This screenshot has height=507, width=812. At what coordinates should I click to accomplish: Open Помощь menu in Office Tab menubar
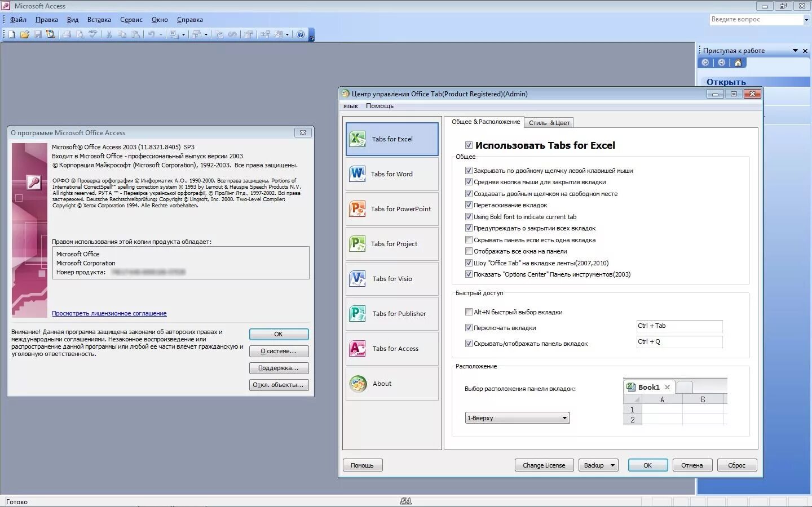click(379, 106)
